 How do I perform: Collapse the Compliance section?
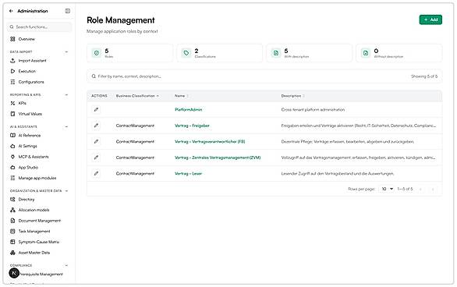click(x=66, y=265)
